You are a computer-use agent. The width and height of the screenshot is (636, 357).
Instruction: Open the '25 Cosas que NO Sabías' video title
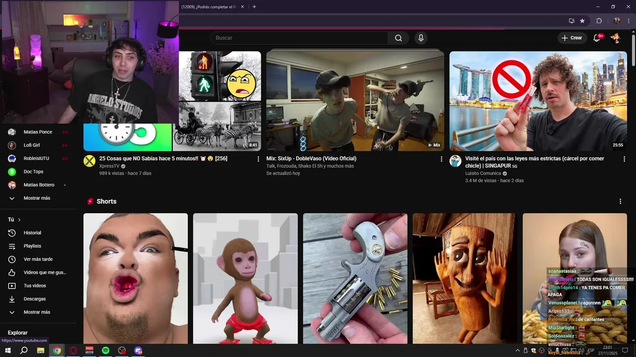[x=163, y=159]
